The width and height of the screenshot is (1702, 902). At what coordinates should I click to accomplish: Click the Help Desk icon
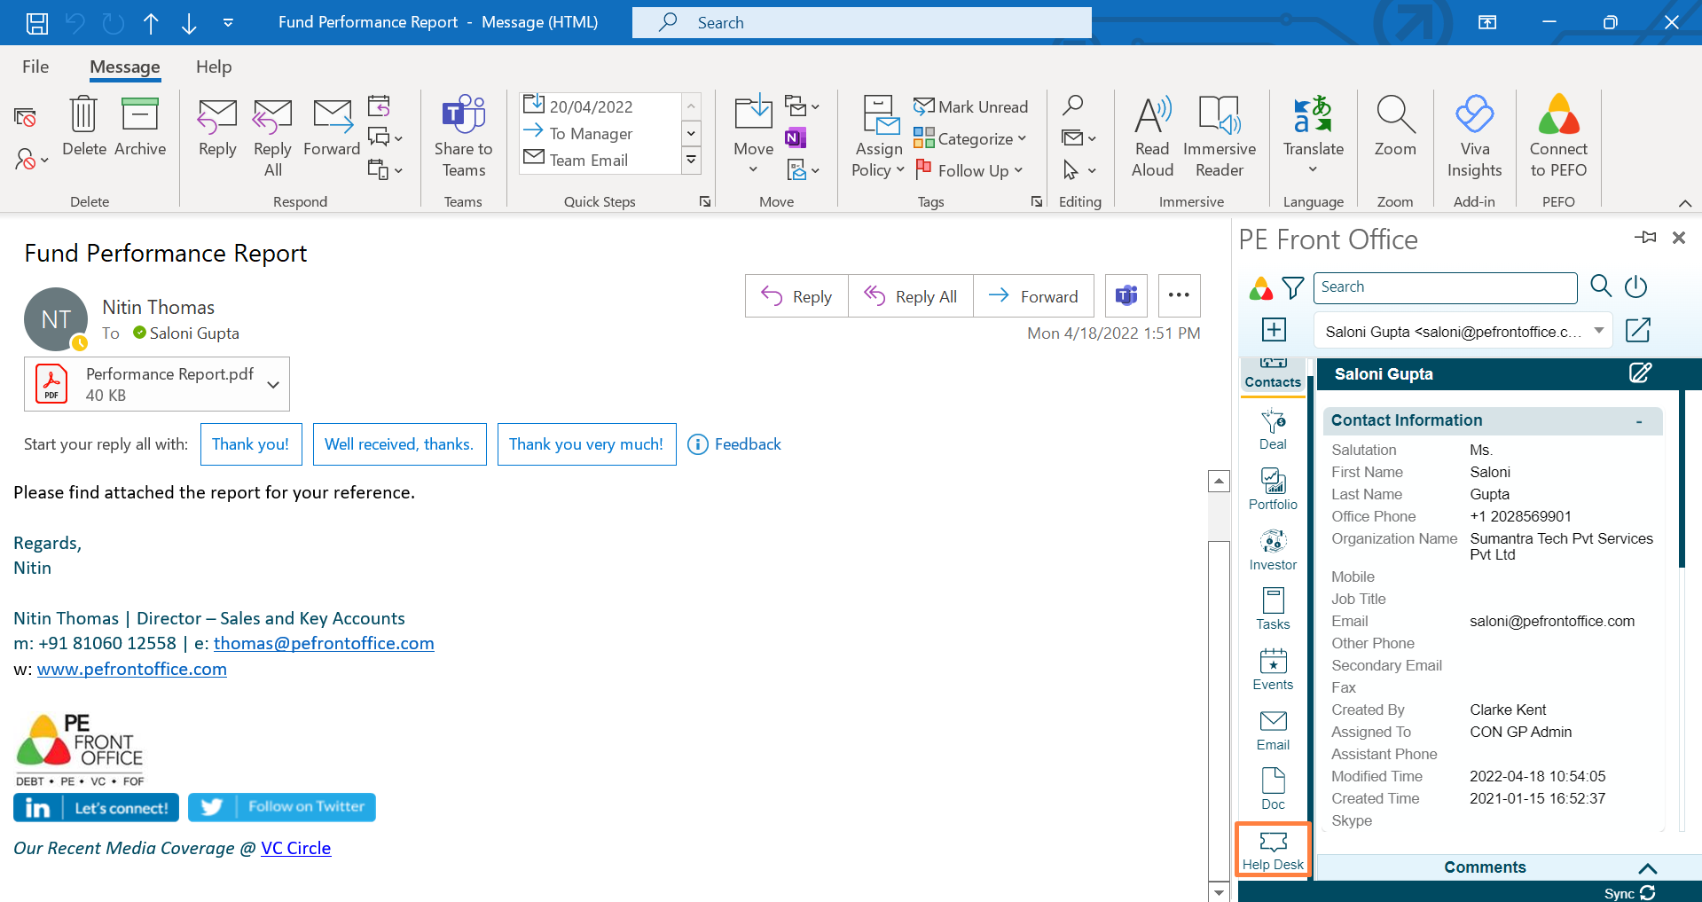pyautogui.click(x=1272, y=847)
